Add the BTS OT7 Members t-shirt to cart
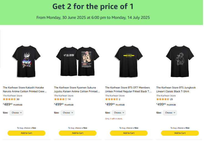This screenshot has width=204, height=141. (x=129, y=133)
